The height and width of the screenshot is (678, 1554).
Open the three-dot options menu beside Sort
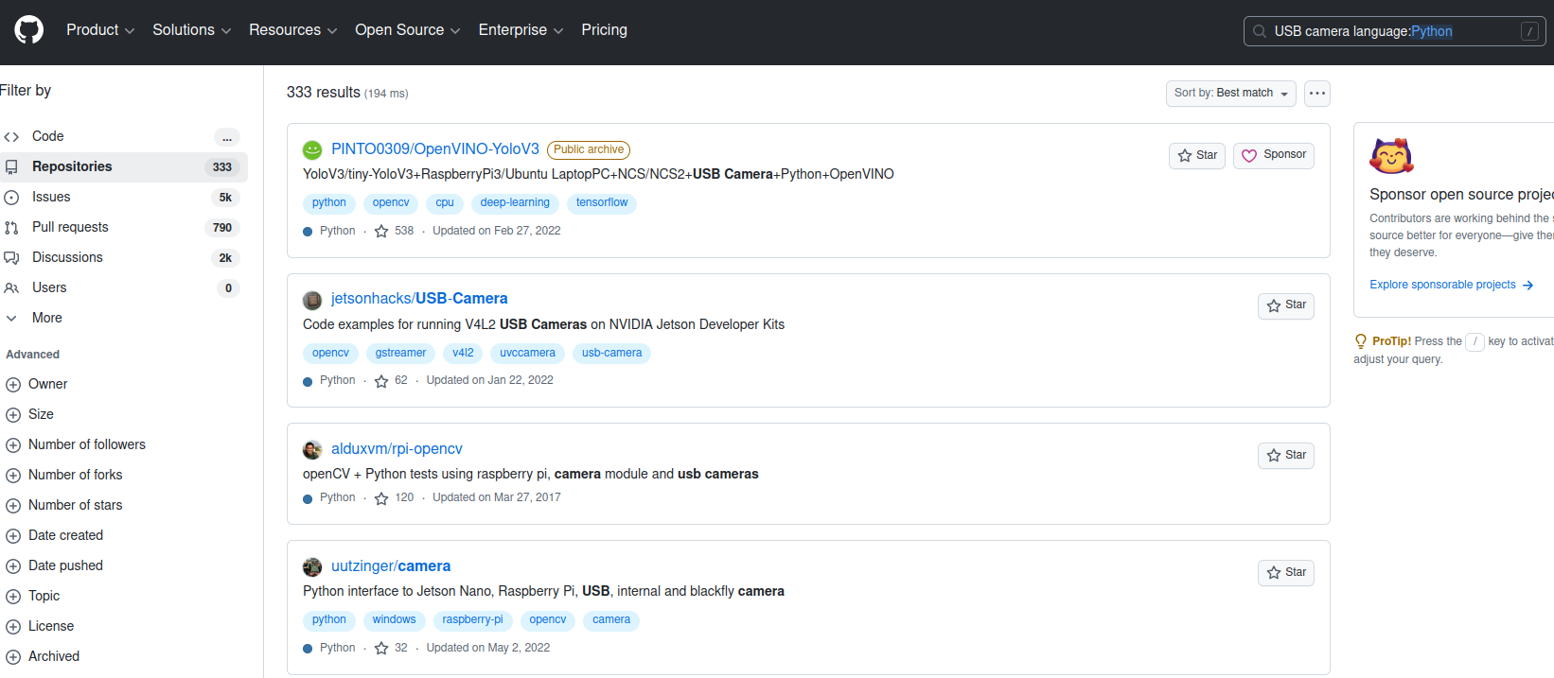[1317, 94]
